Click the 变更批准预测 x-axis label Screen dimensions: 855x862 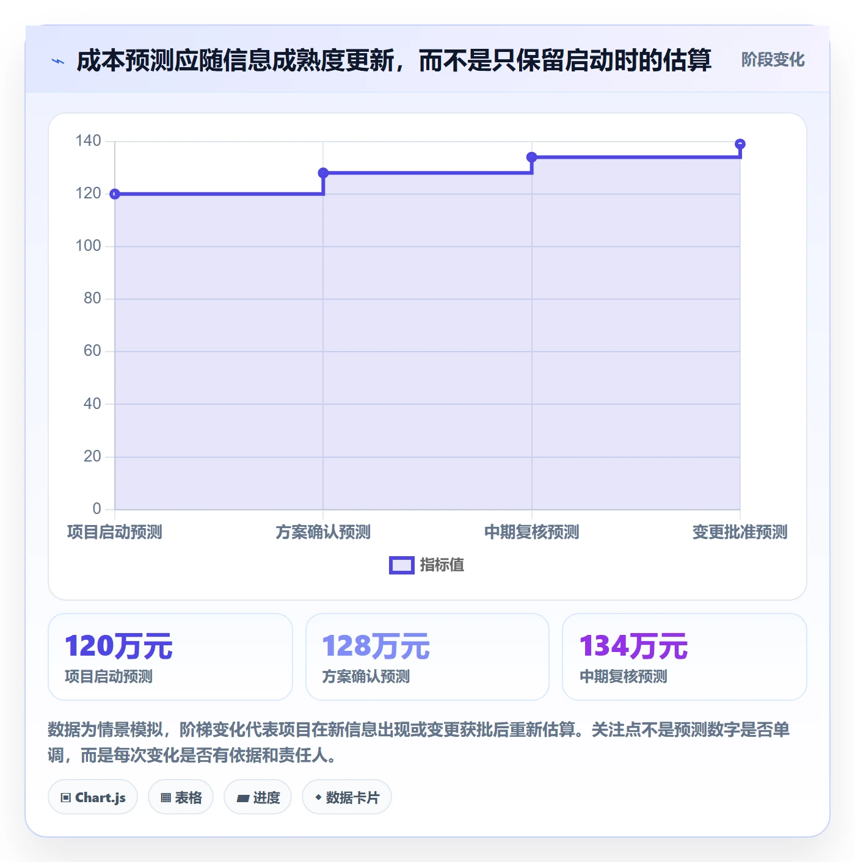(x=740, y=532)
